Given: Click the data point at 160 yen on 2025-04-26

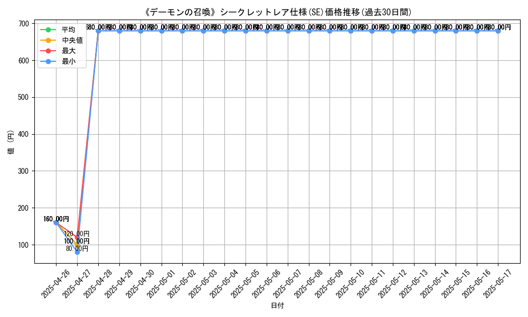Looking at the screenshot, I should (56, 222).
